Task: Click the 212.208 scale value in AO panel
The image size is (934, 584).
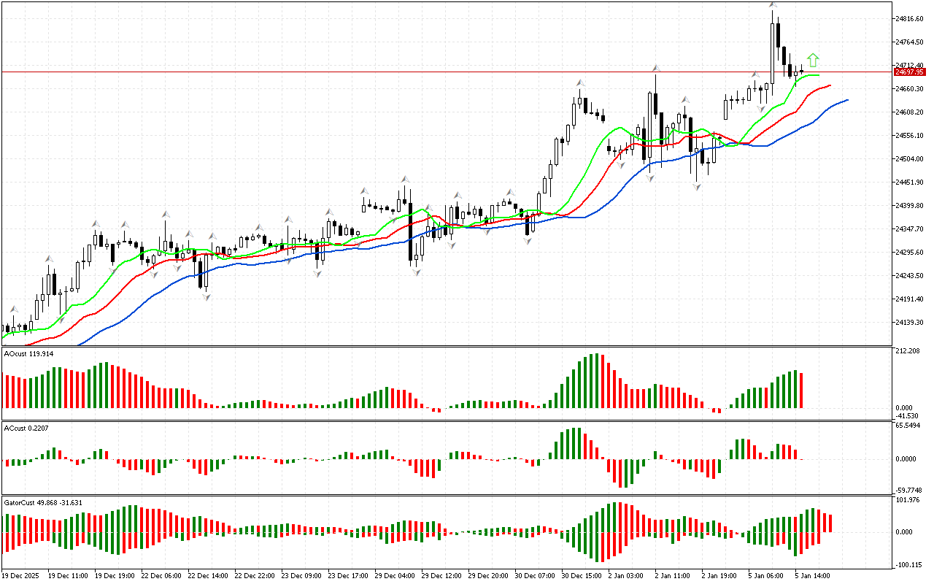Action: (x=907, y=351)
